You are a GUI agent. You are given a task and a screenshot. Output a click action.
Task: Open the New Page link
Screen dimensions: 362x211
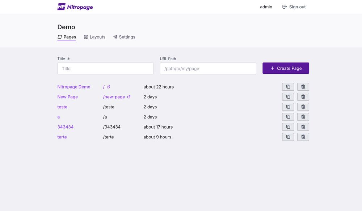tap(67, 97)
